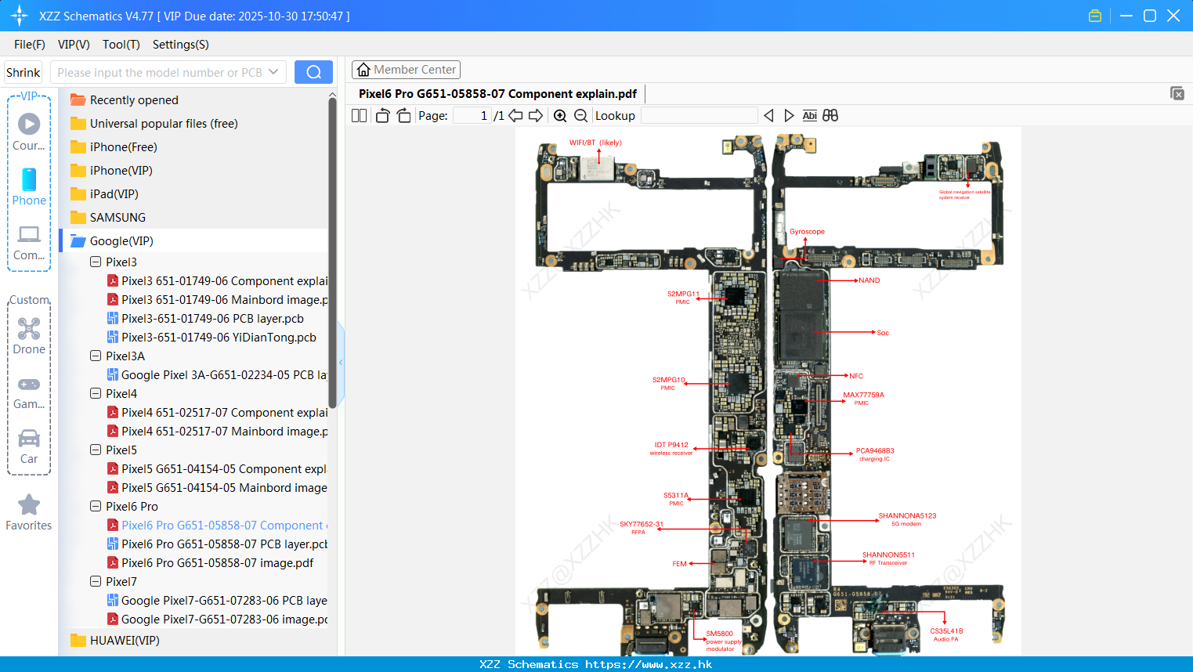The width and height of the screenshot is (1193, 672).
Task: Collapse the Pixel5 tree node
Action: coord(96,450)
